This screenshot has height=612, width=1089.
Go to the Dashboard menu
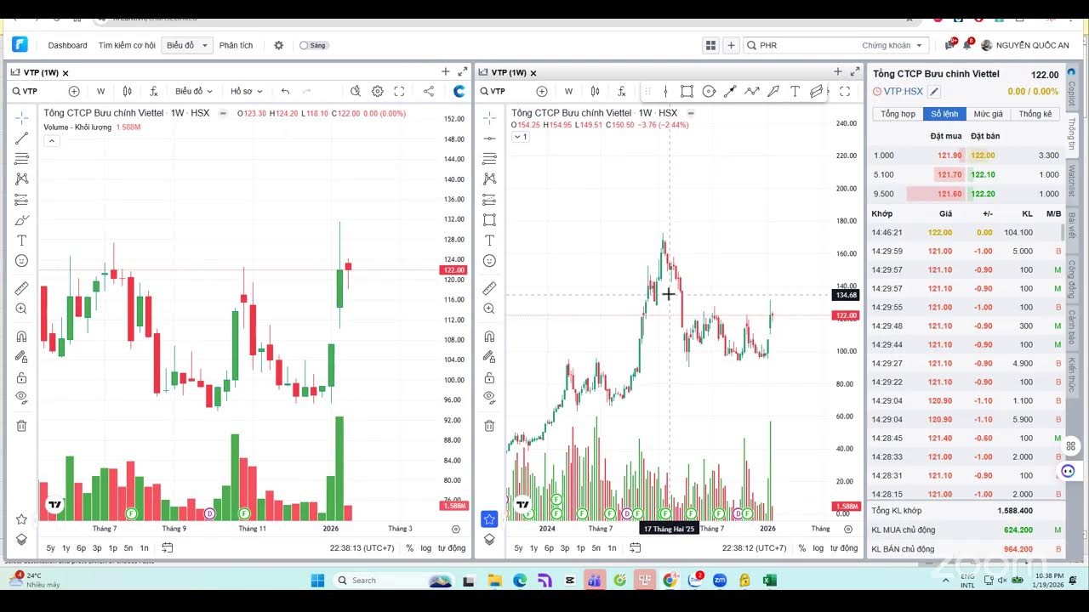click(x=67, y=45)
